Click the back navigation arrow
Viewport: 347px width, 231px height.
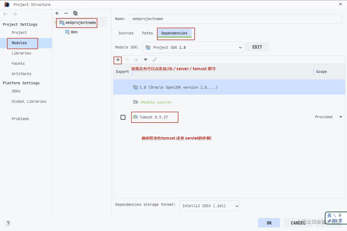5,14
